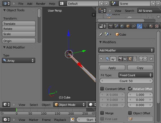This screenshot has height=123, width=161.
Task: Open the Constraints chain-link tab
Action: (134, 26)
